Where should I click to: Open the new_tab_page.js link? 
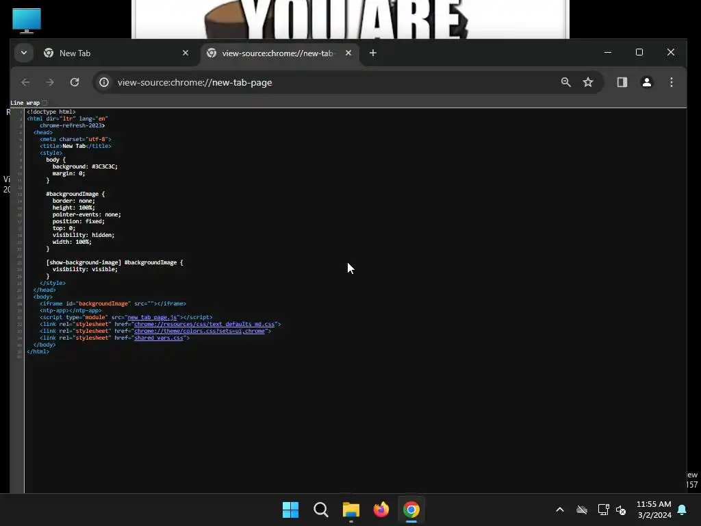(152, 317)
